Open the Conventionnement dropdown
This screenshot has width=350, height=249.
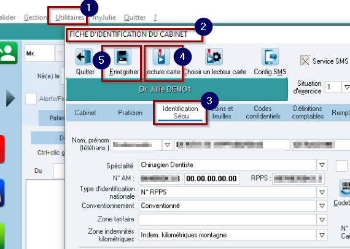coord(322,205)
